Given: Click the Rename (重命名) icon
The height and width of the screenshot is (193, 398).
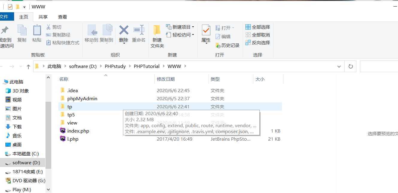Looking at the screenshot, I should 139,30.
